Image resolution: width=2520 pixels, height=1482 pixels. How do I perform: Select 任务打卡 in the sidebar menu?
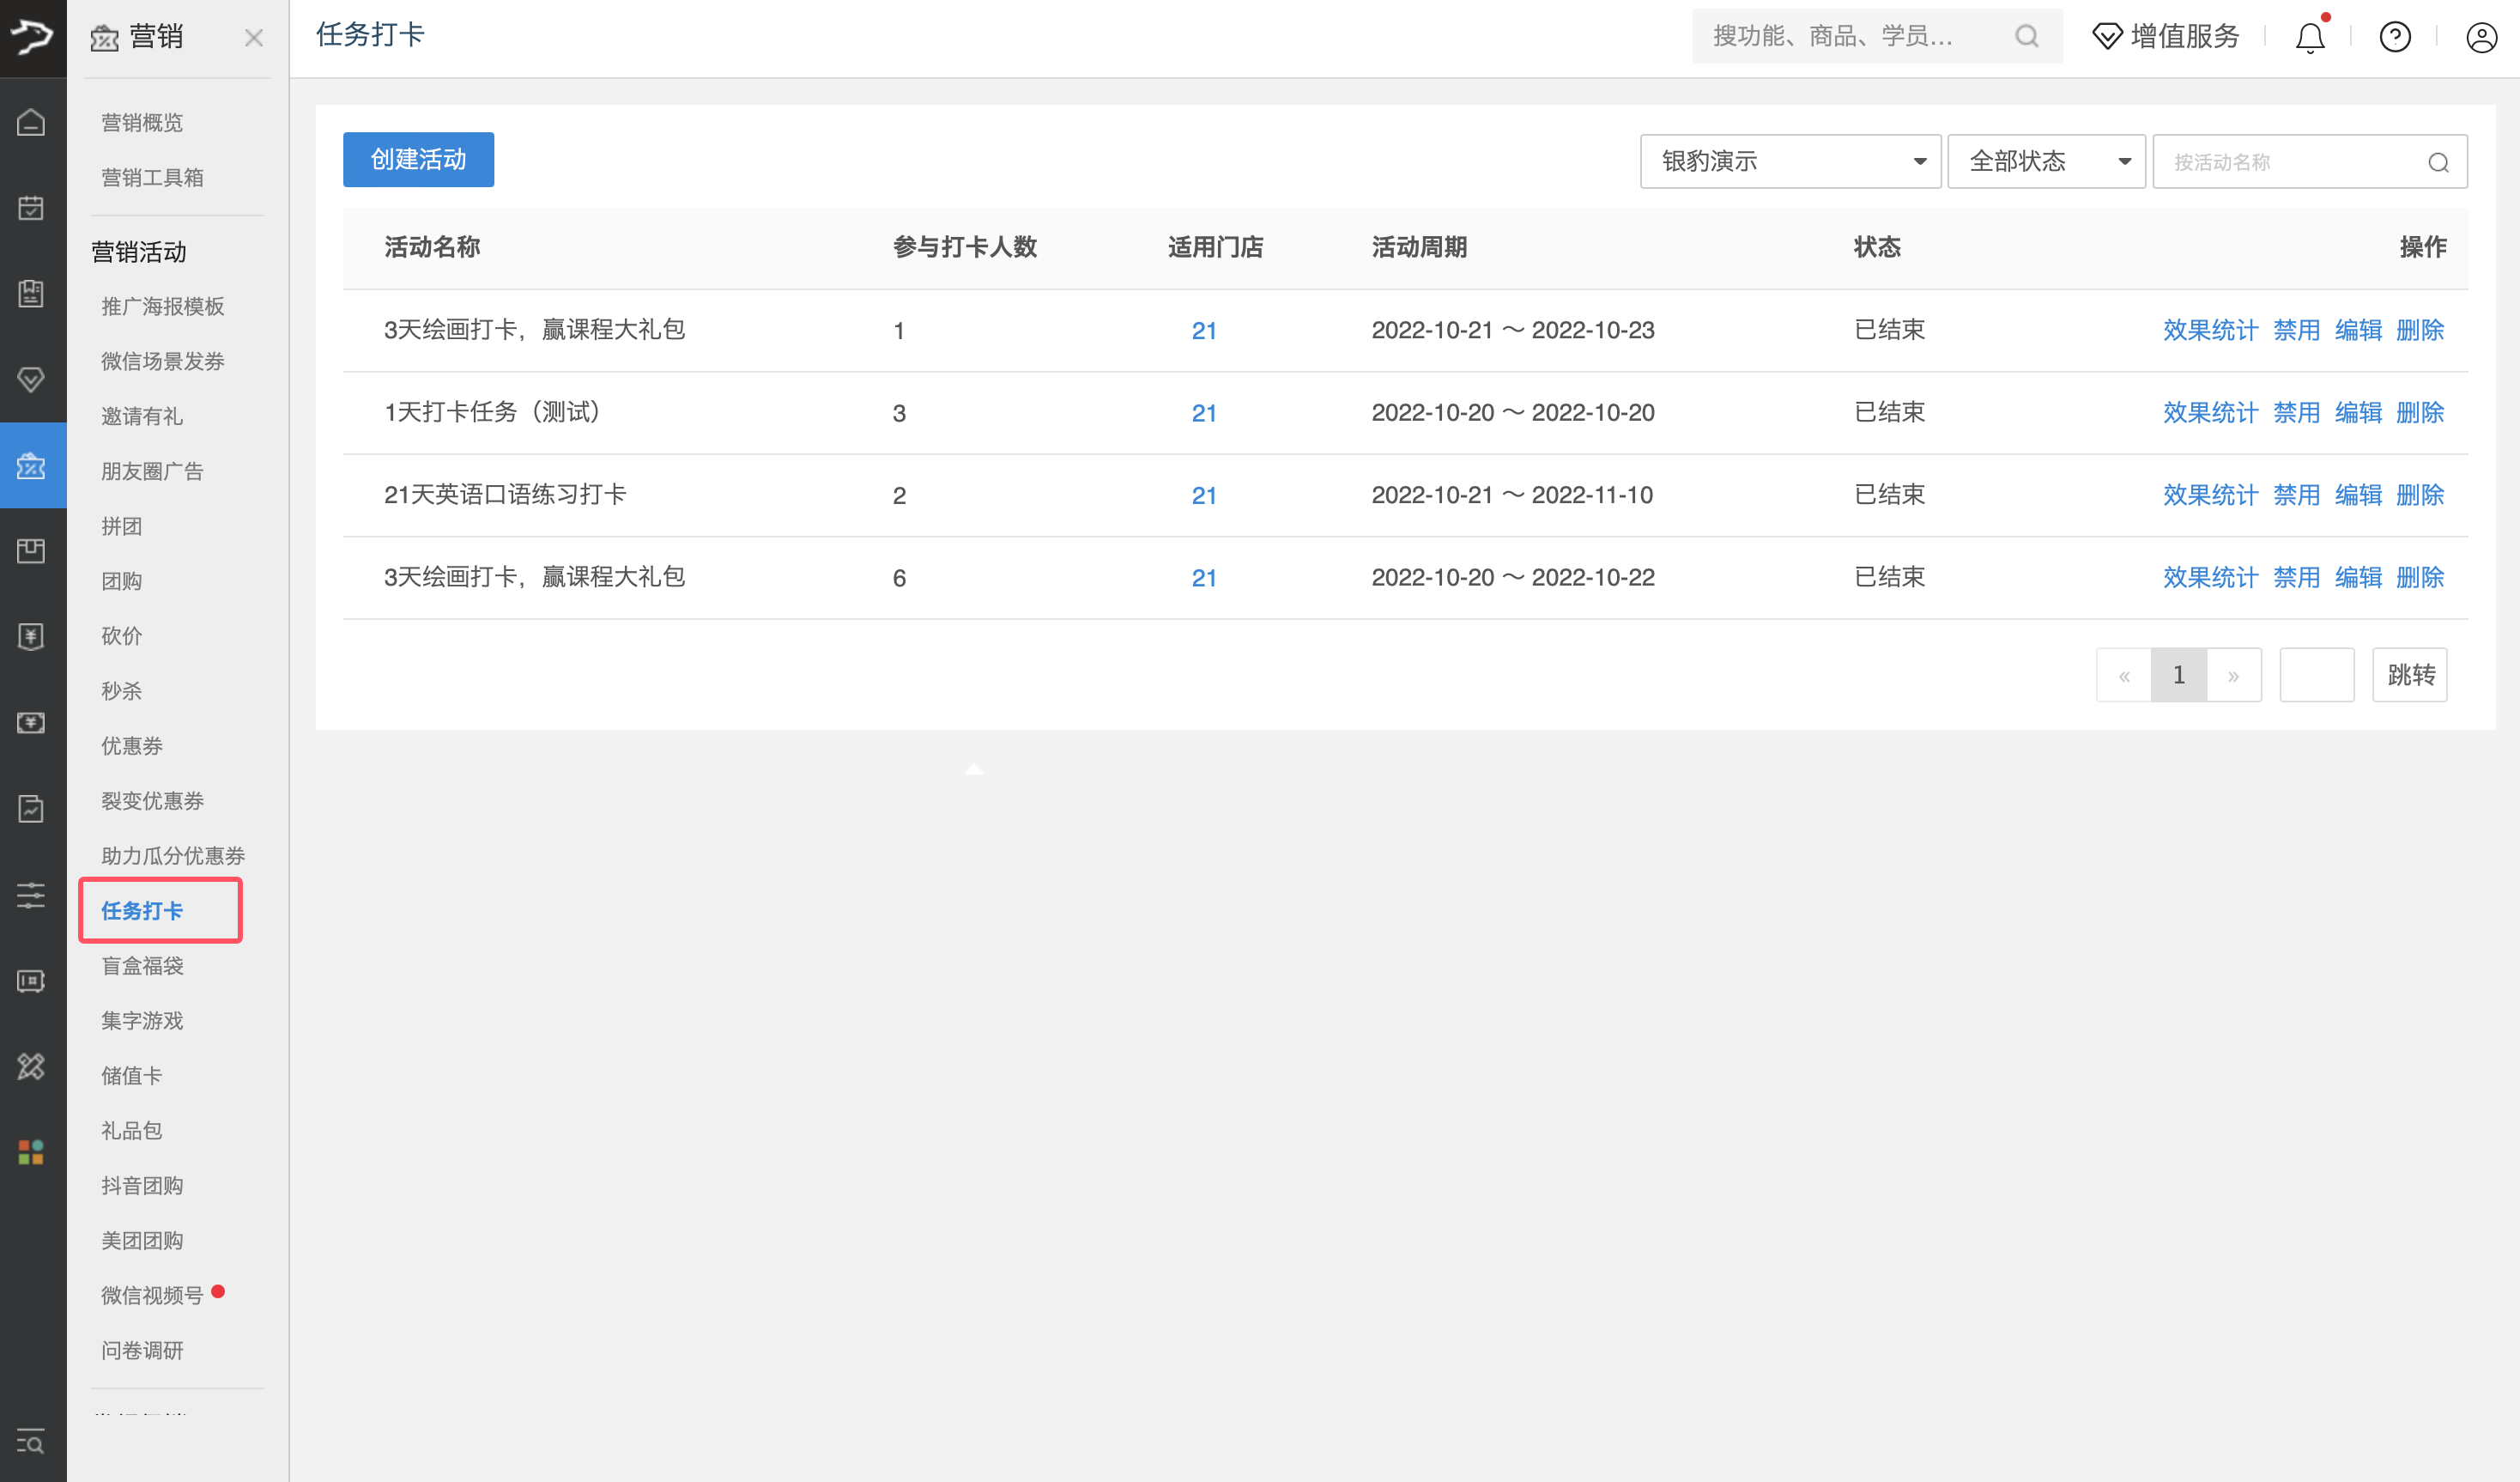click(x=143, y=911)
